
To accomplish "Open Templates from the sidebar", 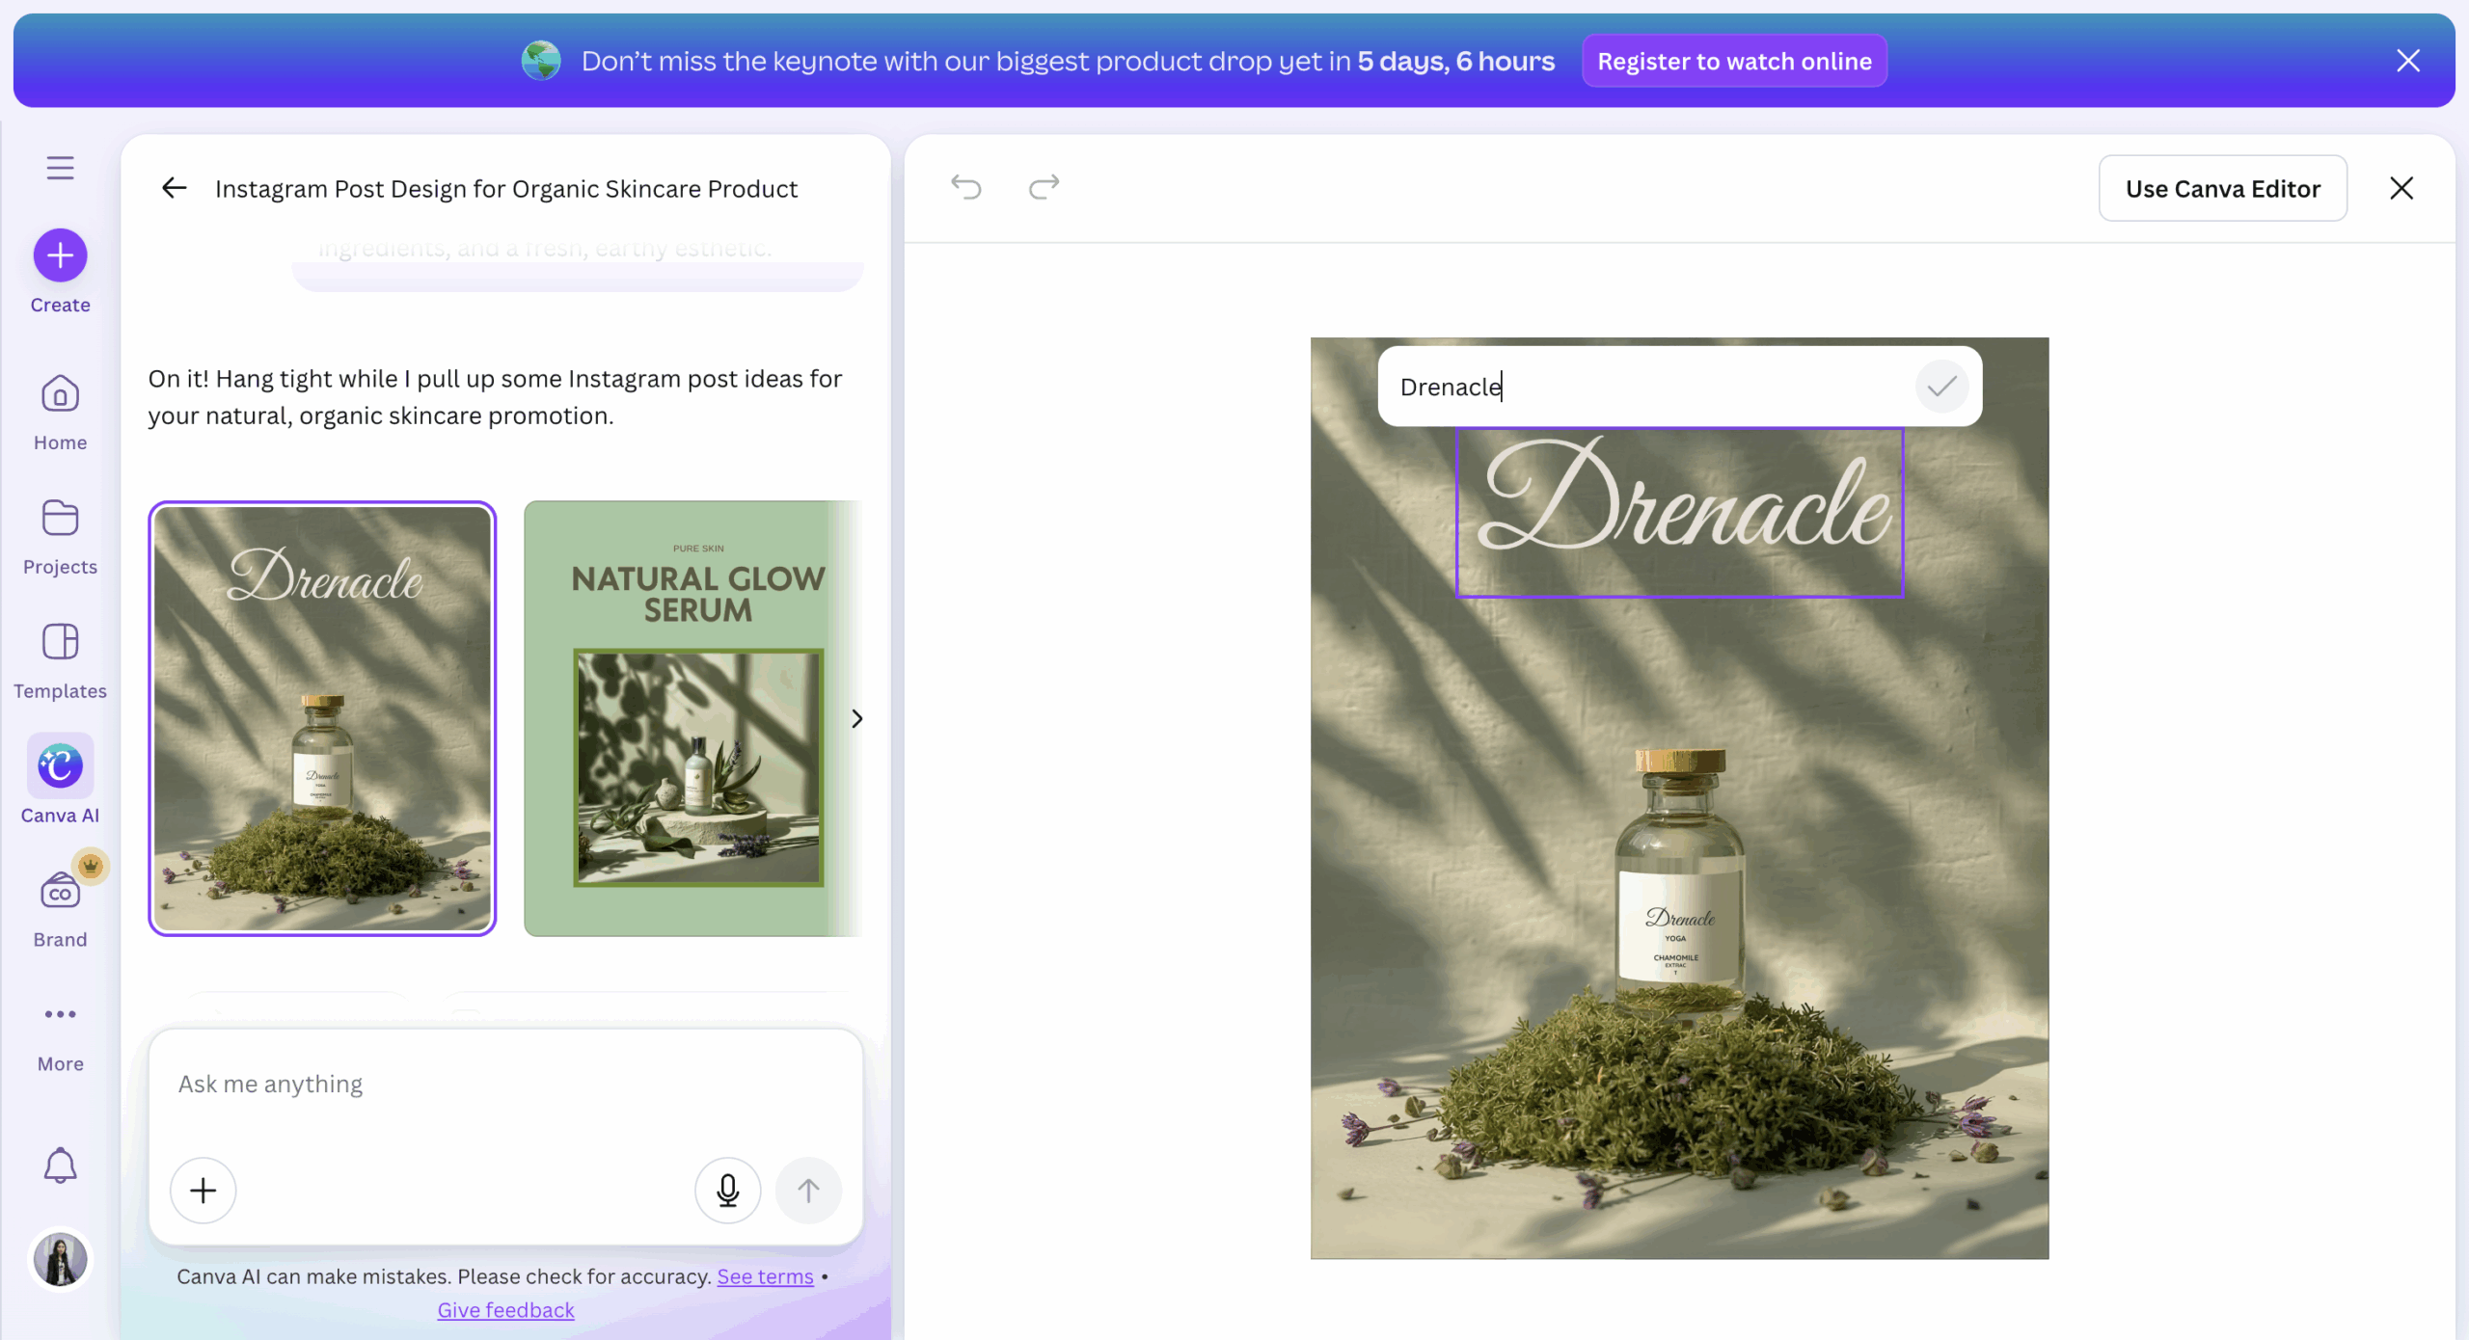I will 60,660.
